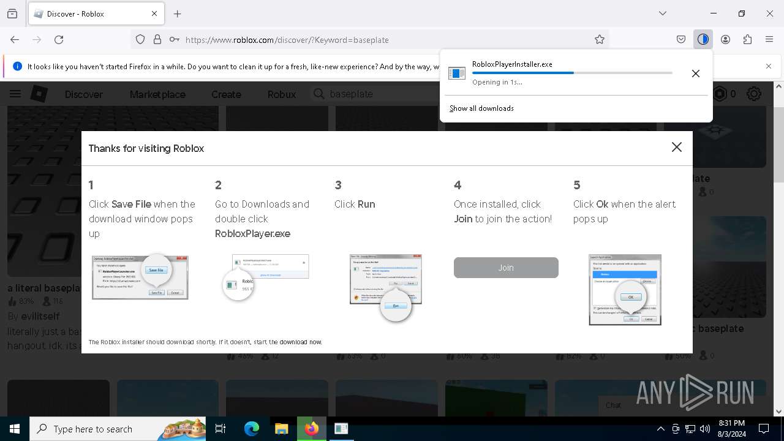
Task: Click the Ok alert step illustration
Action: coord(625,289)
